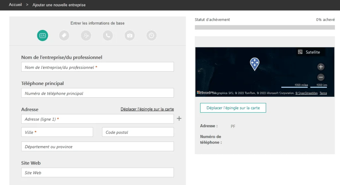The width and height of the screenshot is (340, 185).
Task: Open the opening hours clock step icon
Action: click(x=151, y=35)
